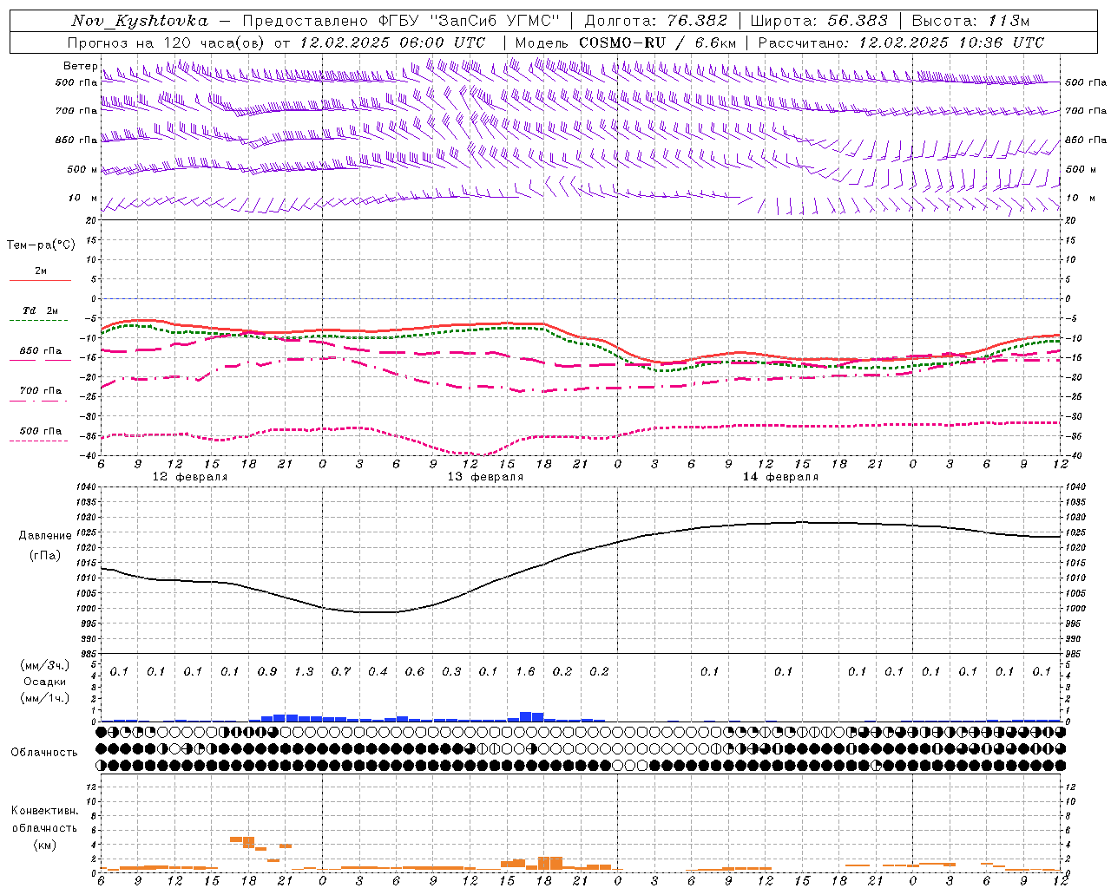The height and width of the screenshot is (888, 1111).
Task: Click the (мм/3ч.) precipitation unit label
Action: coord(46,665)
